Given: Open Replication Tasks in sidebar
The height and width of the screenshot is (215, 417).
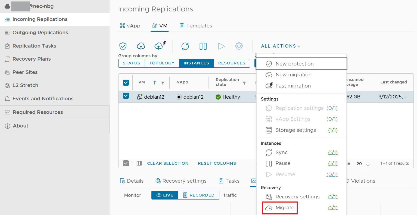Looking at the screenshot, I should pyautogui.click(x=55, y=46).
